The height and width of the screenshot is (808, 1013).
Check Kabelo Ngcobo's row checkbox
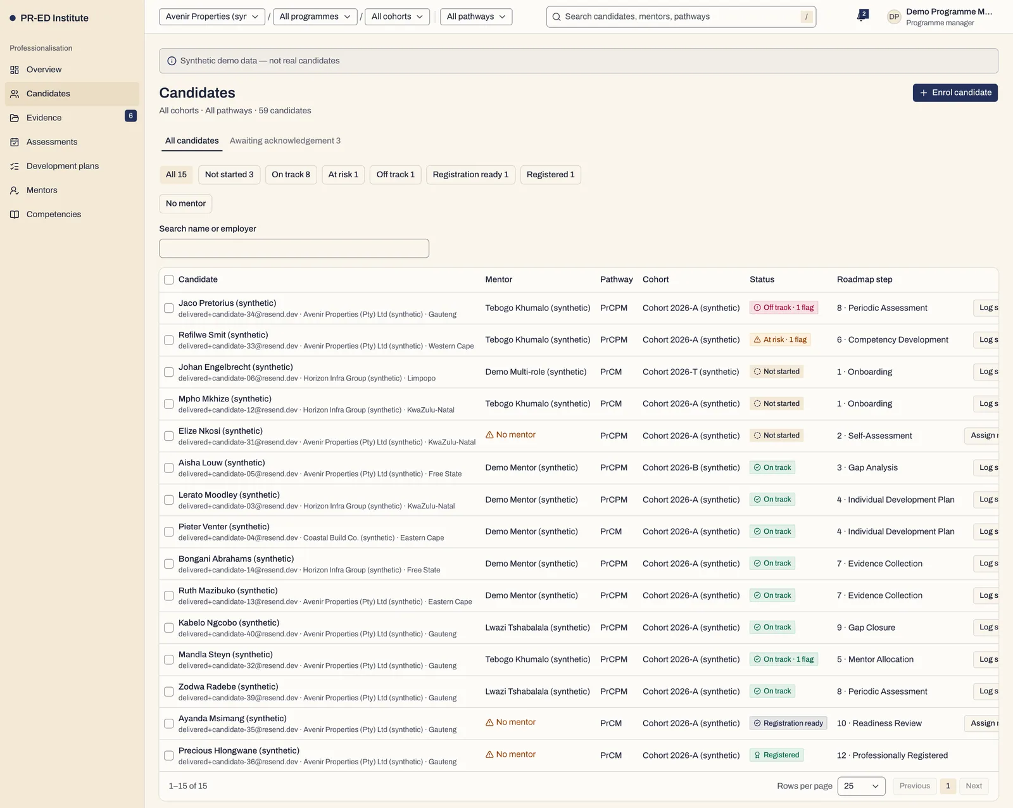(x=169, y=628)
